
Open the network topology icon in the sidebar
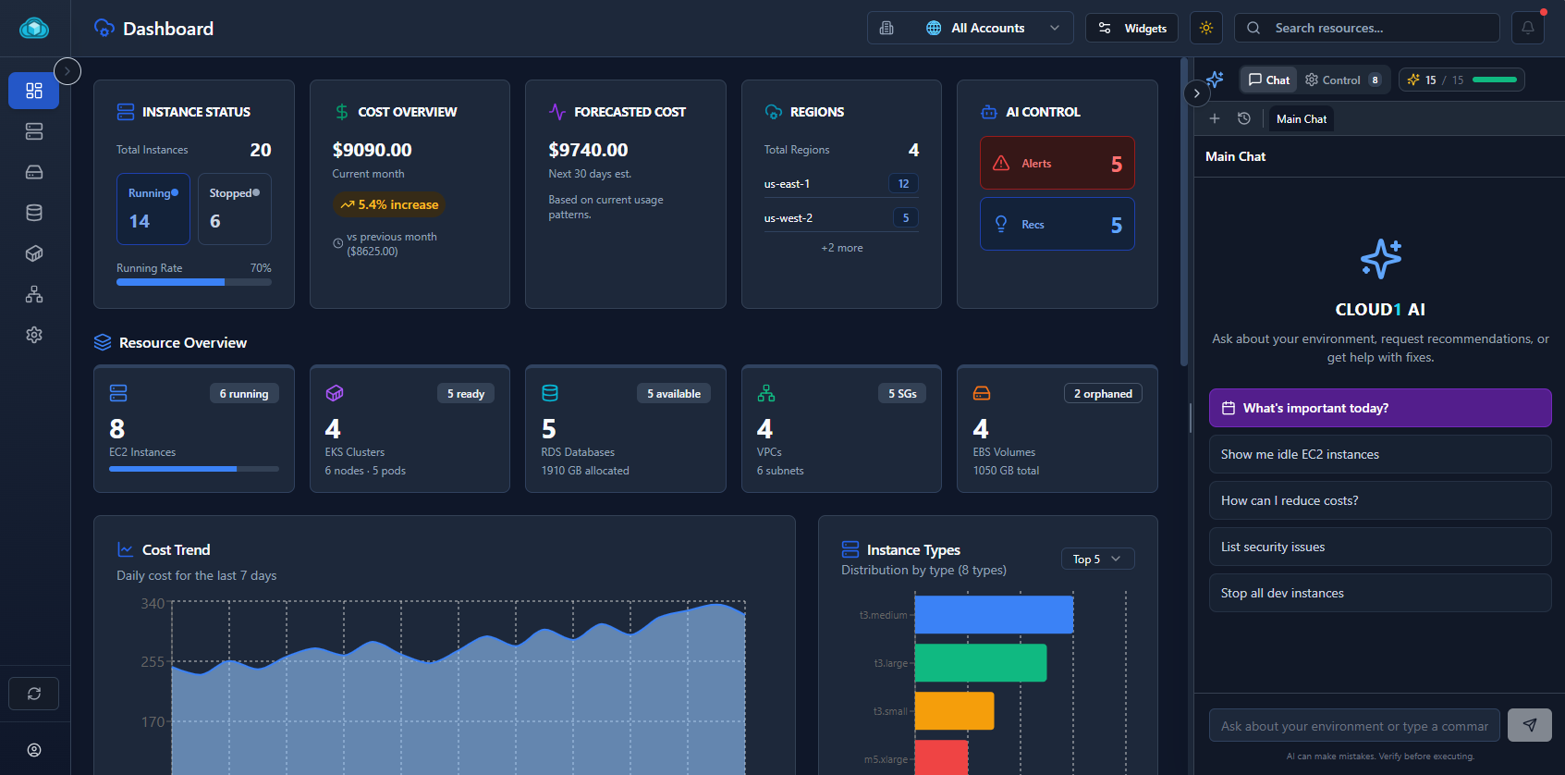[34, 294]
